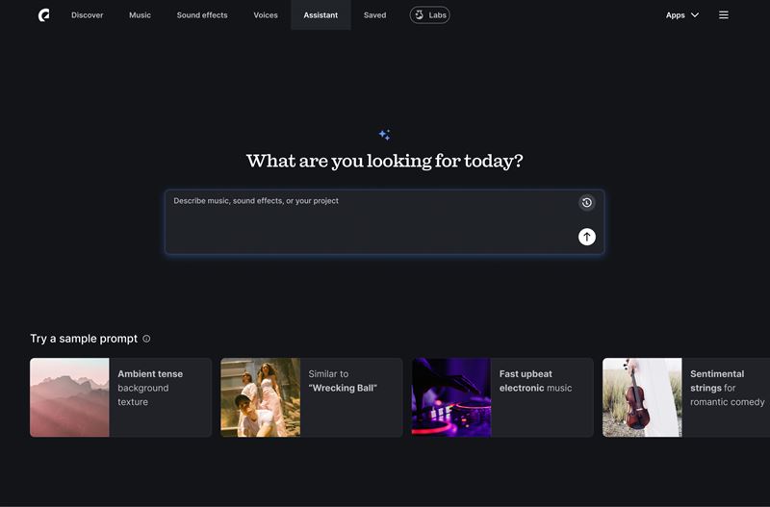Switch to Sound effects tab
Image resolution: width=770 pixels, height=507 pixels.
[202, 15]
